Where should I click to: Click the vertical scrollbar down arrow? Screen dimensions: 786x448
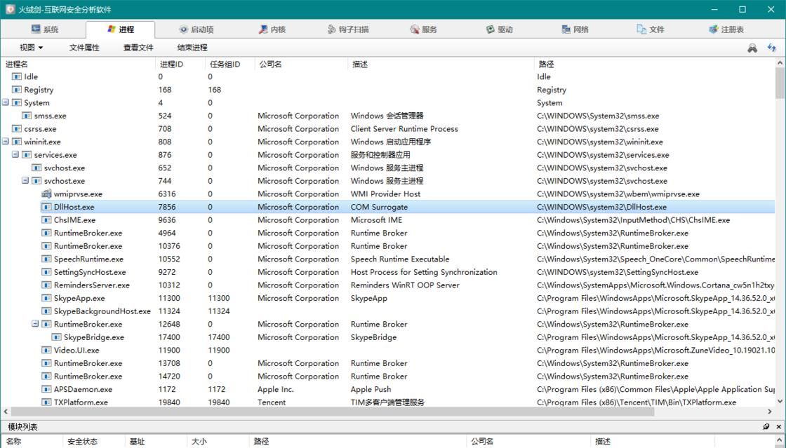(780, 401)
